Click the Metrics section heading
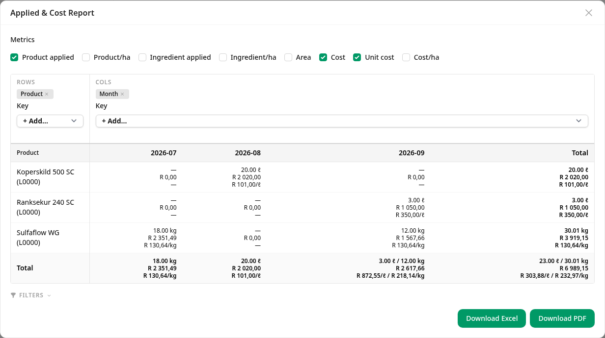Image resolution: width=605 pixels, height=338 pixels. (23, 40)
